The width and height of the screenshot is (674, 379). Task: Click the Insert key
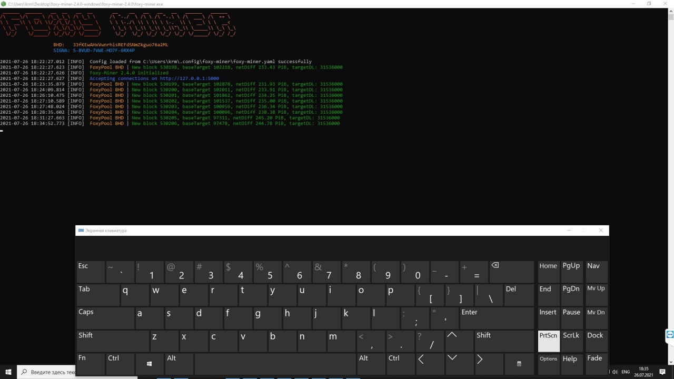[x=549, y=318]
